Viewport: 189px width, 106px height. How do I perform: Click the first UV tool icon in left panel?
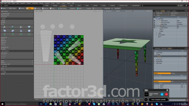point(5,27)
